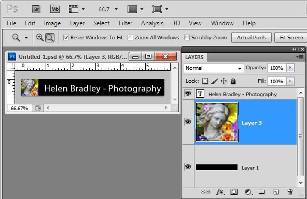Hide Layer 3 using eye icon
This screenshot has height=199, width=307.
(188, 122)
